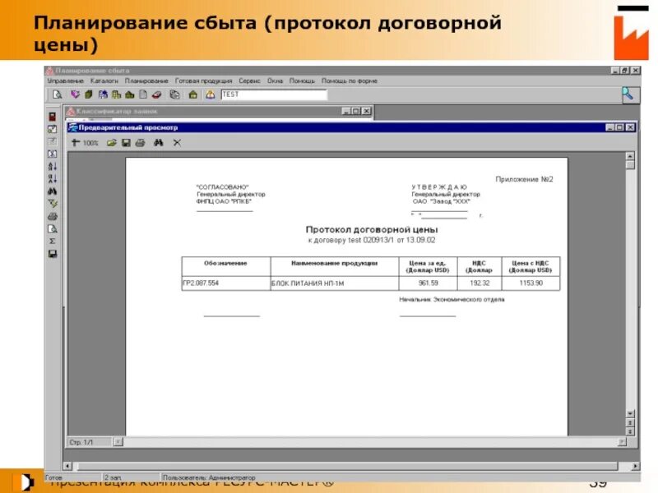
Task: Open the Окна menu
Action: click(x=275, y=81)
